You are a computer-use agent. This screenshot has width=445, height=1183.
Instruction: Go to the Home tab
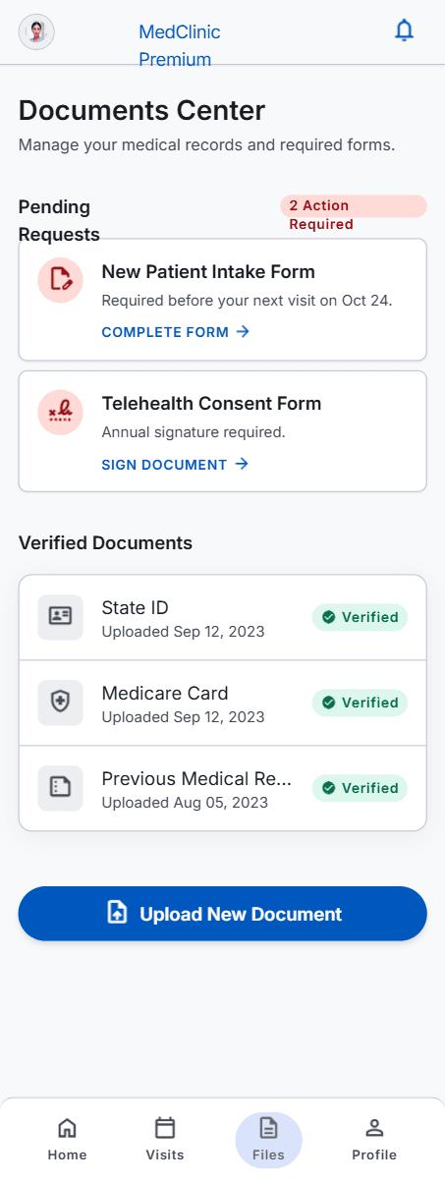pyautogui.click(x=67, y=1140)
